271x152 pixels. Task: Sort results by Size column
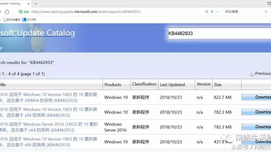coord(218,84)
